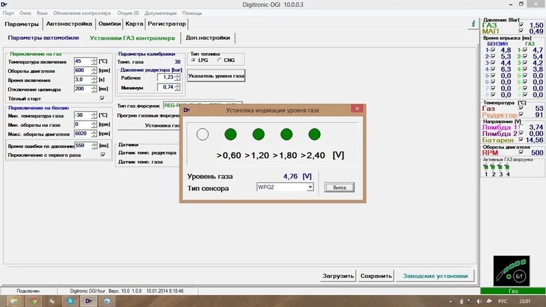Click the green indicator above >0,60
This screenshot has height=307, width=546.
point(230,134)
